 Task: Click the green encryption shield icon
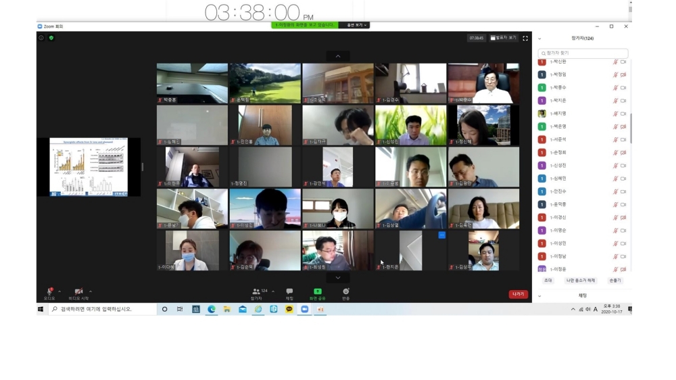click(x=51, y=38)
